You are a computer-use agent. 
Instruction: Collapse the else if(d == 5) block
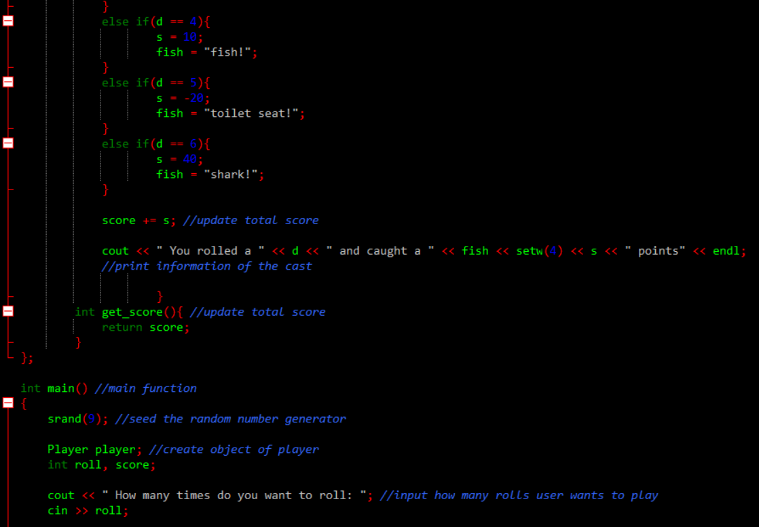pos(7,81)
